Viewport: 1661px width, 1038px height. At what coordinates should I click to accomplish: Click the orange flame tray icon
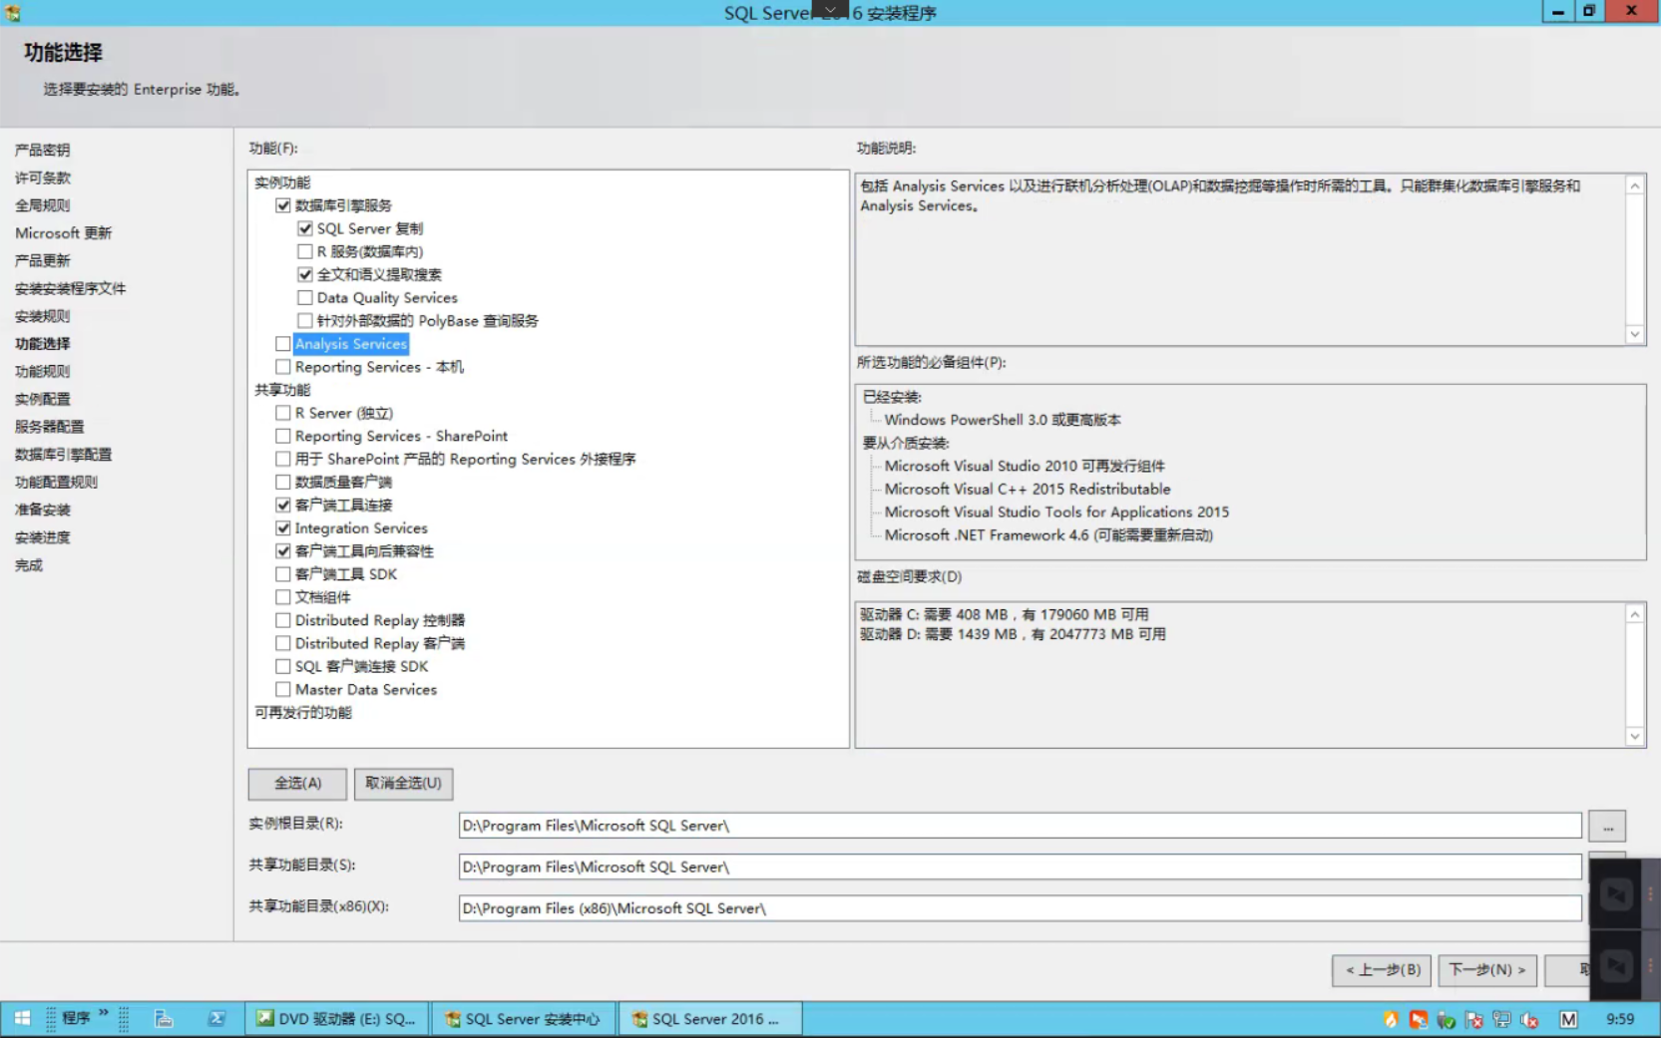1391,1019
